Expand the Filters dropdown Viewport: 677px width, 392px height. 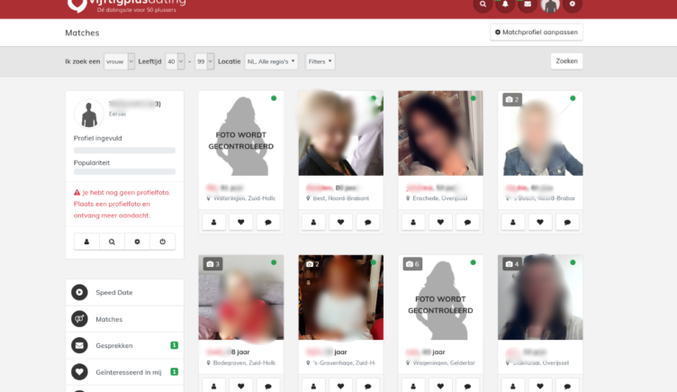[x=320, y=61]
